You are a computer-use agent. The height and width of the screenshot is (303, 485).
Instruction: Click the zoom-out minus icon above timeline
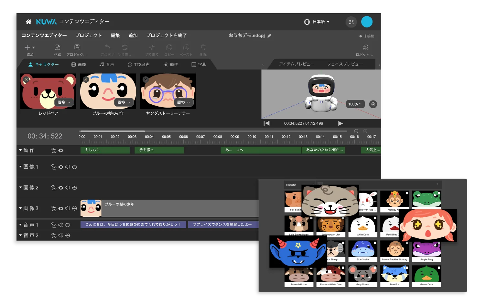[356, 131]
